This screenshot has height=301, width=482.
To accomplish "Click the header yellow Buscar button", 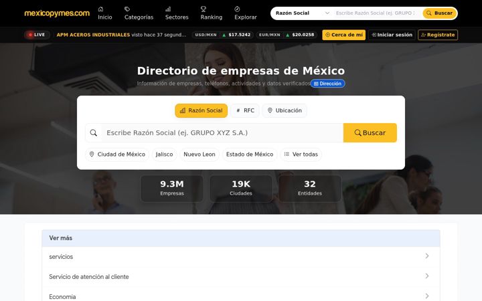I will [x=439, y=13].
